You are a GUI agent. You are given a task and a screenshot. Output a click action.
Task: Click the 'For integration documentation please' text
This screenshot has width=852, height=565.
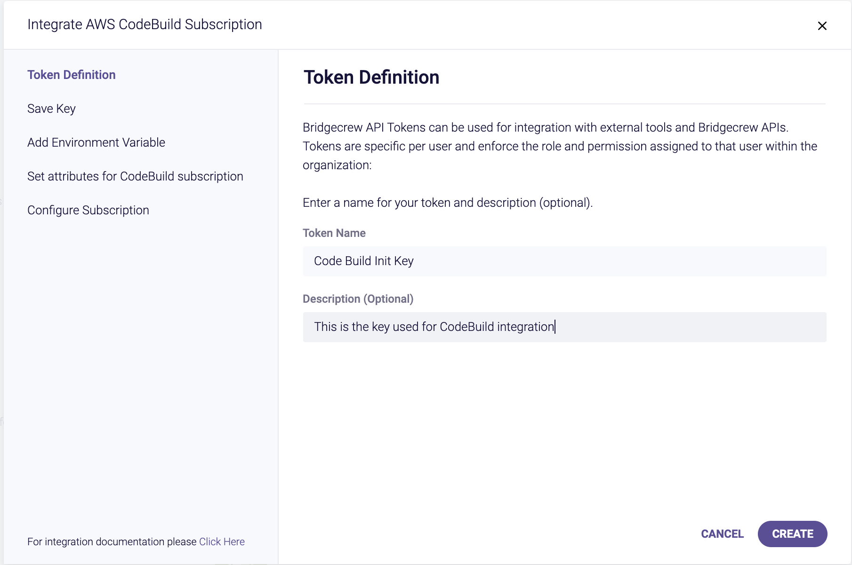(112, 541)
